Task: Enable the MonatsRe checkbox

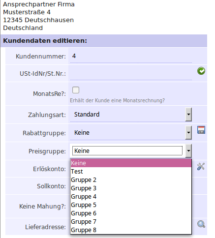Action: coord(76,90)
